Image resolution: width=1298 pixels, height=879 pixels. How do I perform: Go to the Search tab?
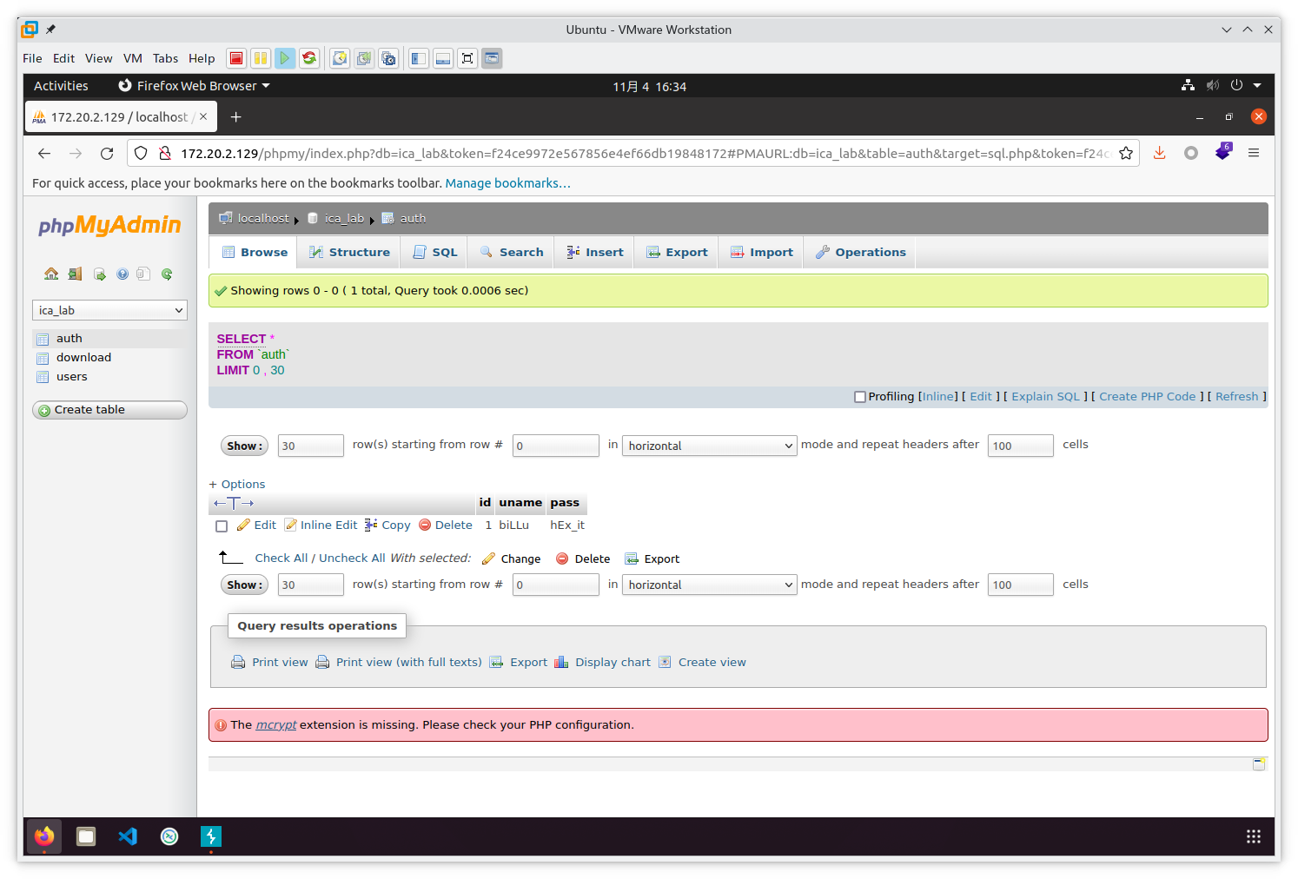[x=511, y=252]
